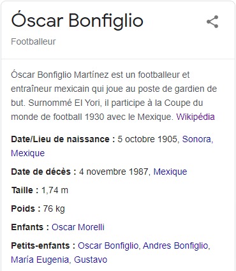
Task: Open the Mexique link under birthplace
Action: click(28, 153)
